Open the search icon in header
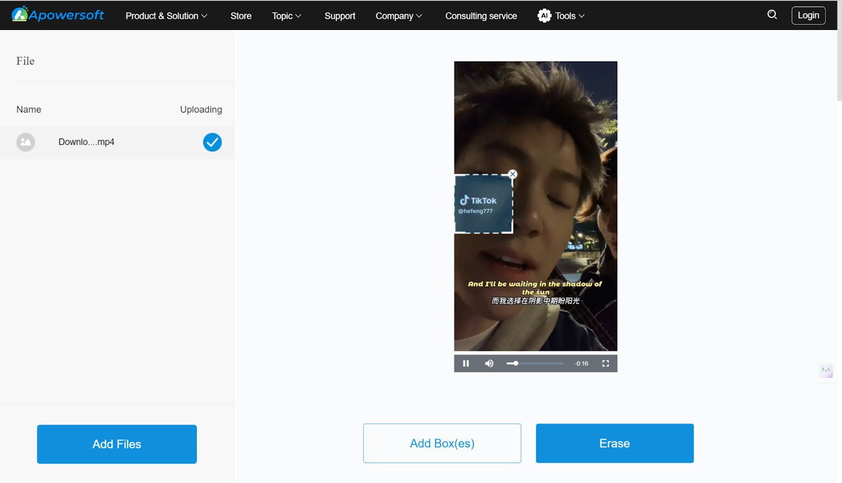Image resolution: width=842 pixels, height=483 pixels. point(772,15)
